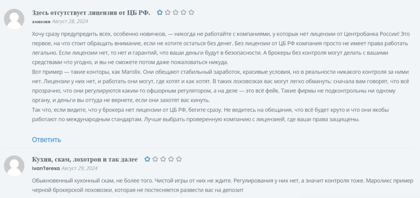Click the fifth star in IvanTerexa's review rating
The height and width of the screenshot is (198, 420).
(179, 159)
